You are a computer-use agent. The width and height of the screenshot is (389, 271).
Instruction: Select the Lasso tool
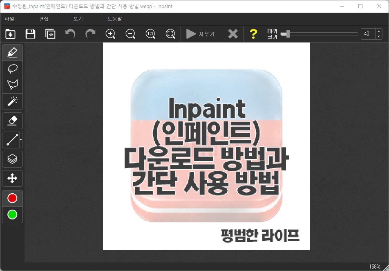click(12, 69)
